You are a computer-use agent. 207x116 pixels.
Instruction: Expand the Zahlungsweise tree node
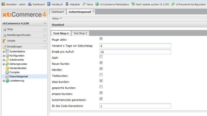tap(3, 64)
